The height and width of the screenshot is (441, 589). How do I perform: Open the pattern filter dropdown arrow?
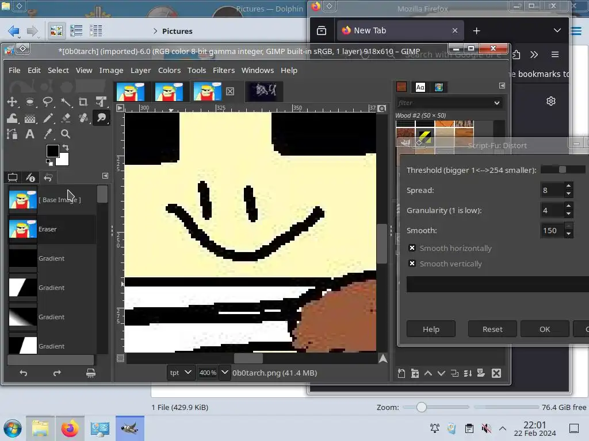tap(496, 103)
